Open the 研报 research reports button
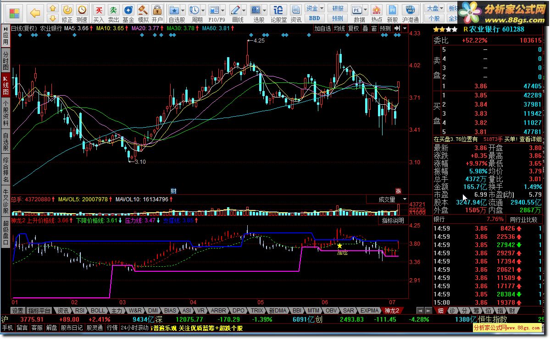This screenshot has height=339, width=550. click(x=338, y=8)
